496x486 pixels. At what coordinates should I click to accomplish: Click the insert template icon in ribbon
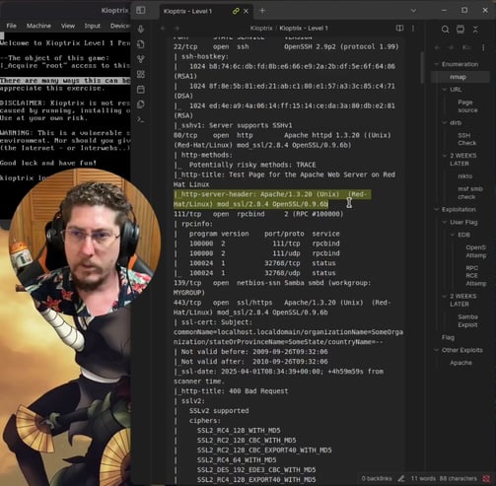coord(141,104)
